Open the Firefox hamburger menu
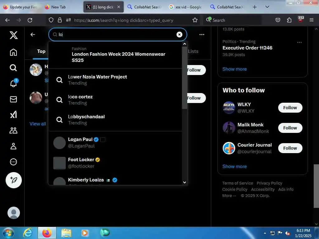The width and height of the screenshot is (319, 239). click(312, 20)
